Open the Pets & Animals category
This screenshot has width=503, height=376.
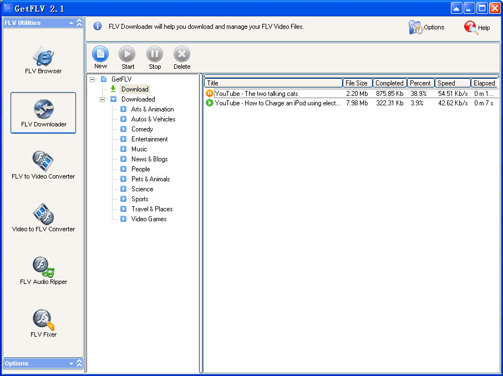[x=150, y=179]
